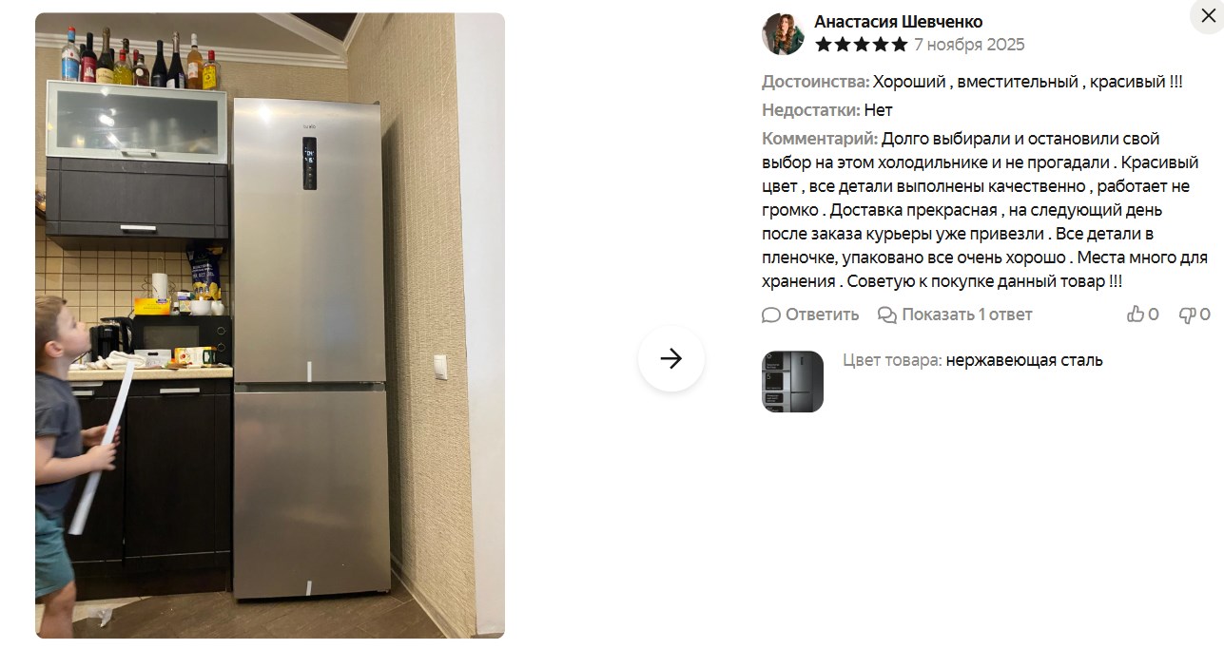Go to the next review photo
Screen dimensions: 1224x649
671,358
